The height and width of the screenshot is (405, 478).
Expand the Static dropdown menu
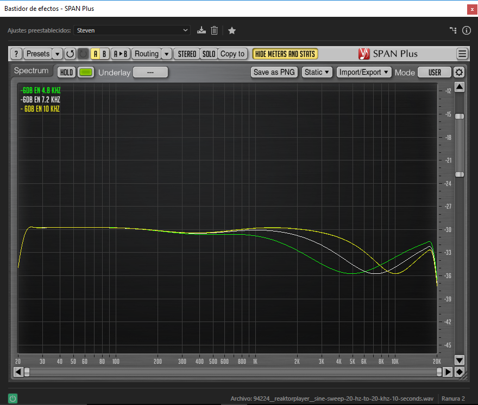pos(317,72)
